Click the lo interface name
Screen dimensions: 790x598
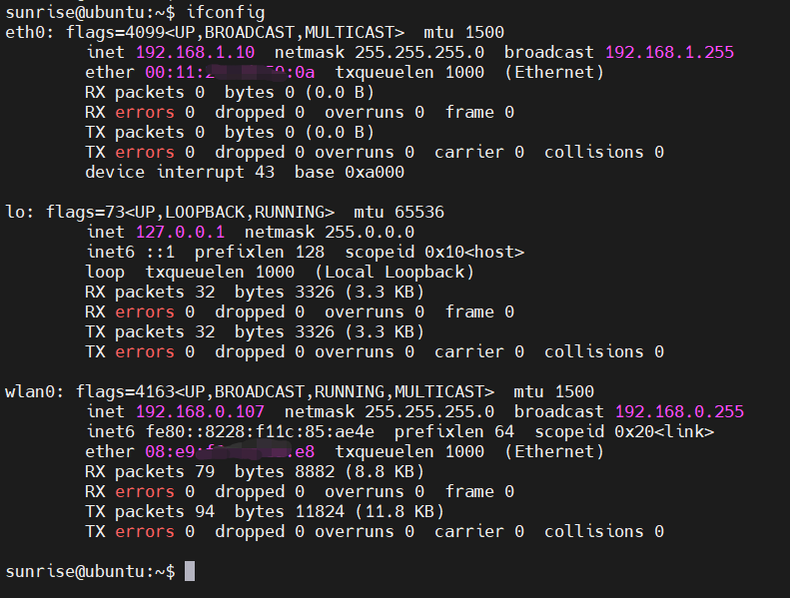pos(15,212)
